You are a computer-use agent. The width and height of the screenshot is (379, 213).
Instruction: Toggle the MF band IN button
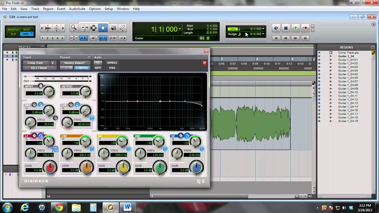tap(129, 149)
